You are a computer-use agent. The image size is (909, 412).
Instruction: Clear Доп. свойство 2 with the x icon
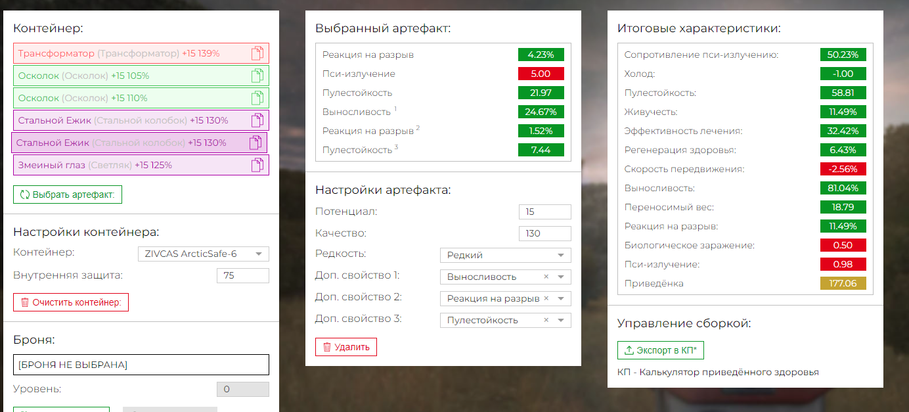point(546,298)
